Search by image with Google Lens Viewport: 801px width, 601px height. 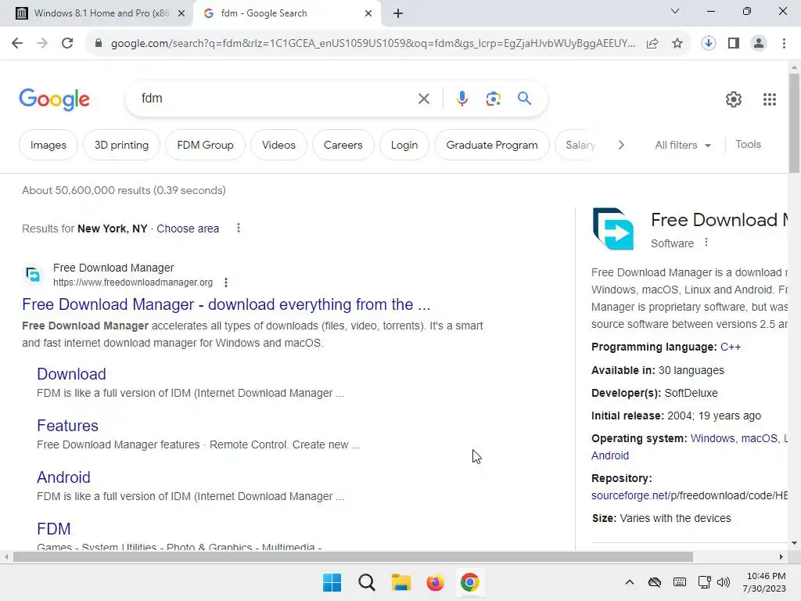(x=493, y=98)
